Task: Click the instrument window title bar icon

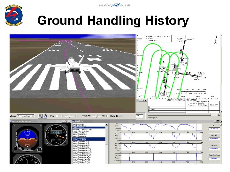Action: click(x=11, y=121)
